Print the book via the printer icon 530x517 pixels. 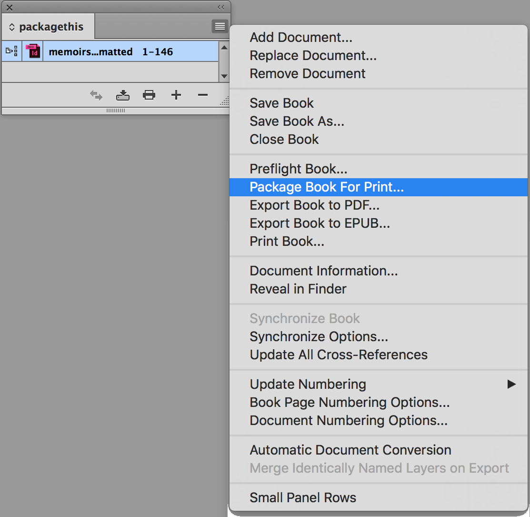[149, 95]
